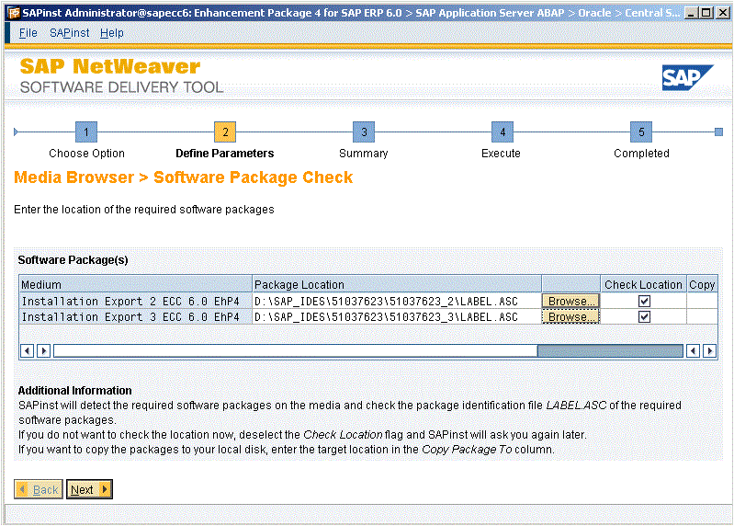Screen dimensions: 734x526
Task: Click step 2 Define Parameters icon
Action: 224,131
